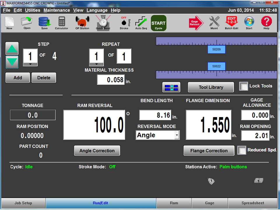Open the File menu
280x210 pixels.
tap(7, 10)
